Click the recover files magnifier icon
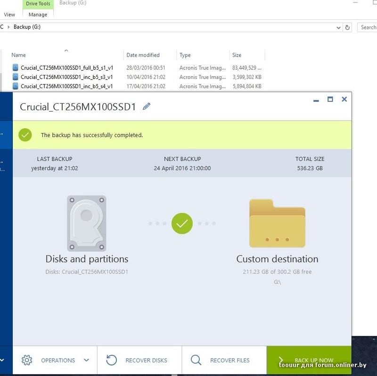 tap(196, 360)
